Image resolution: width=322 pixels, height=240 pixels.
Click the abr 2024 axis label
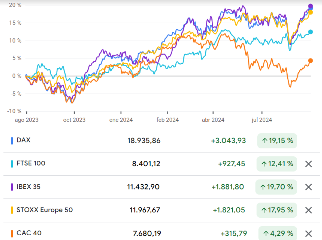tap(213, 120)
